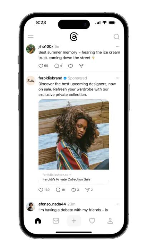The image size is (146, 248).
Task: Share jiho100x's post with the send icon
Action: coord(81,66)
